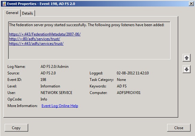Open the https 443 adfs/services/trust link
Viewport: 195px width, 136px height.
click(x=36, y=43)
